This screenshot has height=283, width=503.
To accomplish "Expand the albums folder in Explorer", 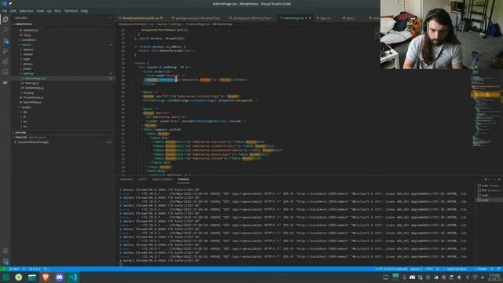I will coord(28,50).
